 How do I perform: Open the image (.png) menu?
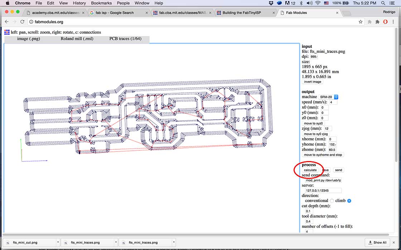tap(29, 39)
